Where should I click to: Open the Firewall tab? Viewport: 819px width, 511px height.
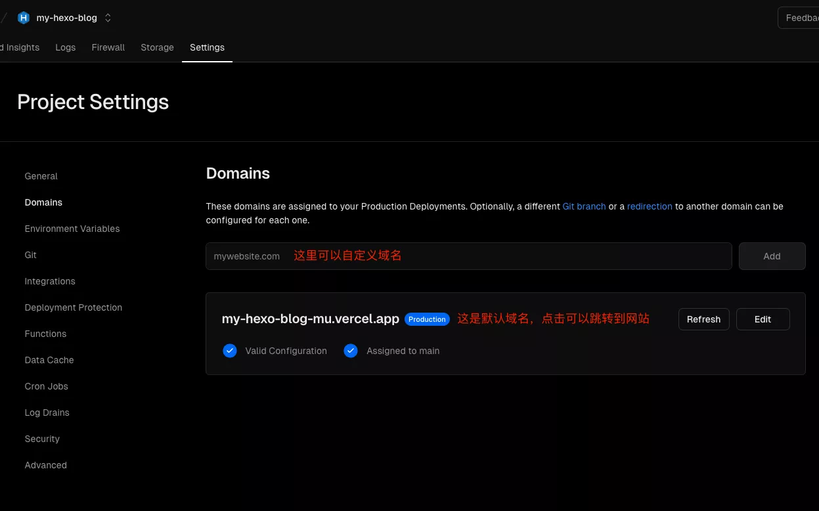108,47
